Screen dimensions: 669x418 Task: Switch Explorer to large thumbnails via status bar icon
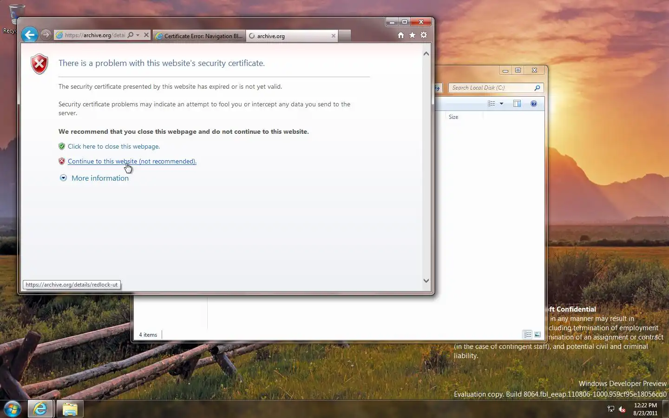click(x=538, y=334)
